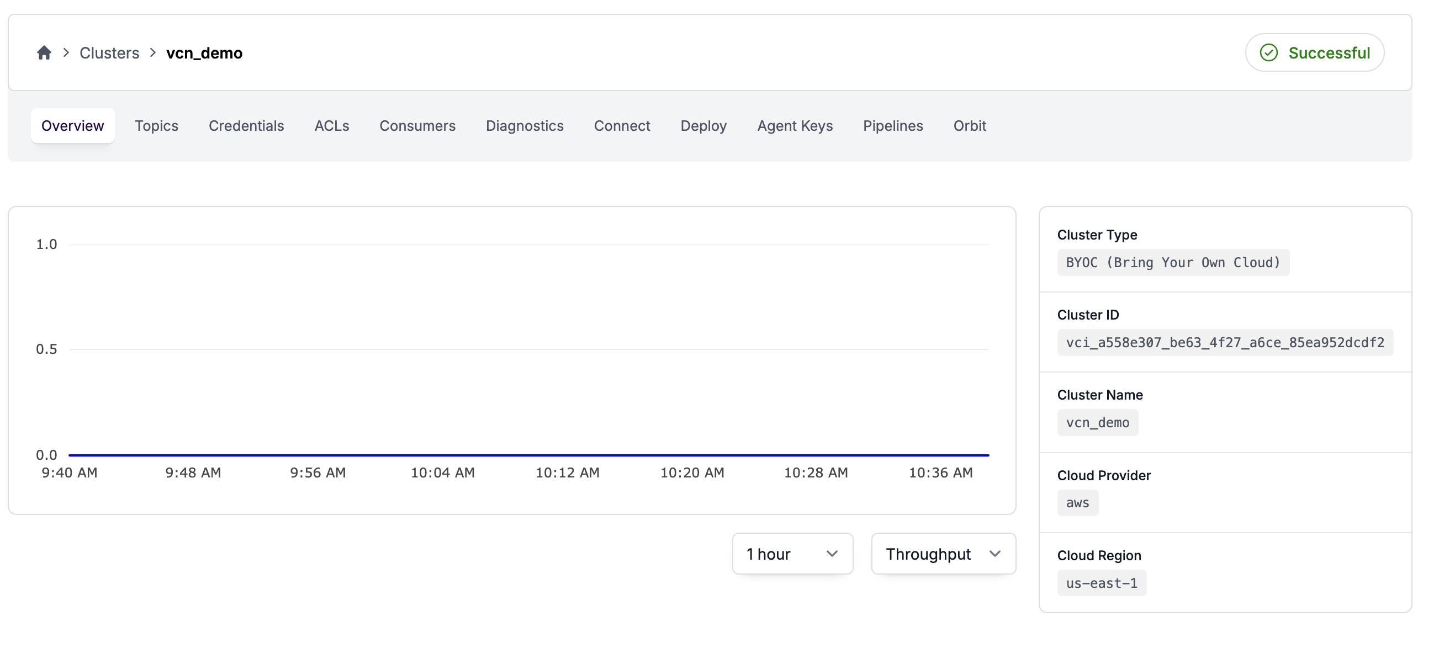Go to the ACLs tab
The image size is (1439, 648).
(331, 126)
